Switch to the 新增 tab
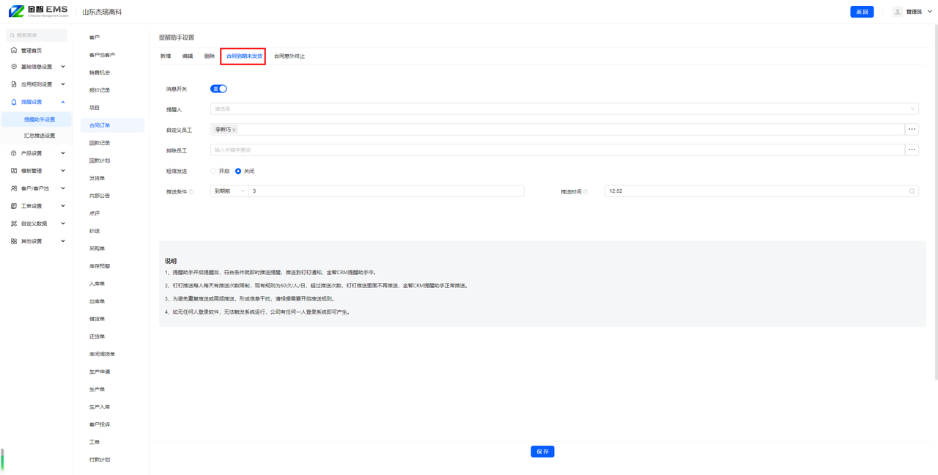Viewport: 938px width, 475px height. [x=166, y=56]
